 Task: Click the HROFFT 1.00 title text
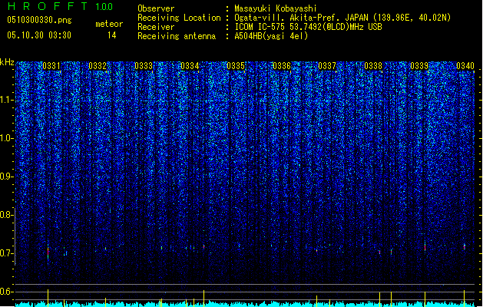tap(60, 6)
